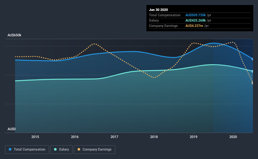Click the 2020 x-axis label
The height and width of the screenshot is (159, 258).
click(x=233, y=137)
